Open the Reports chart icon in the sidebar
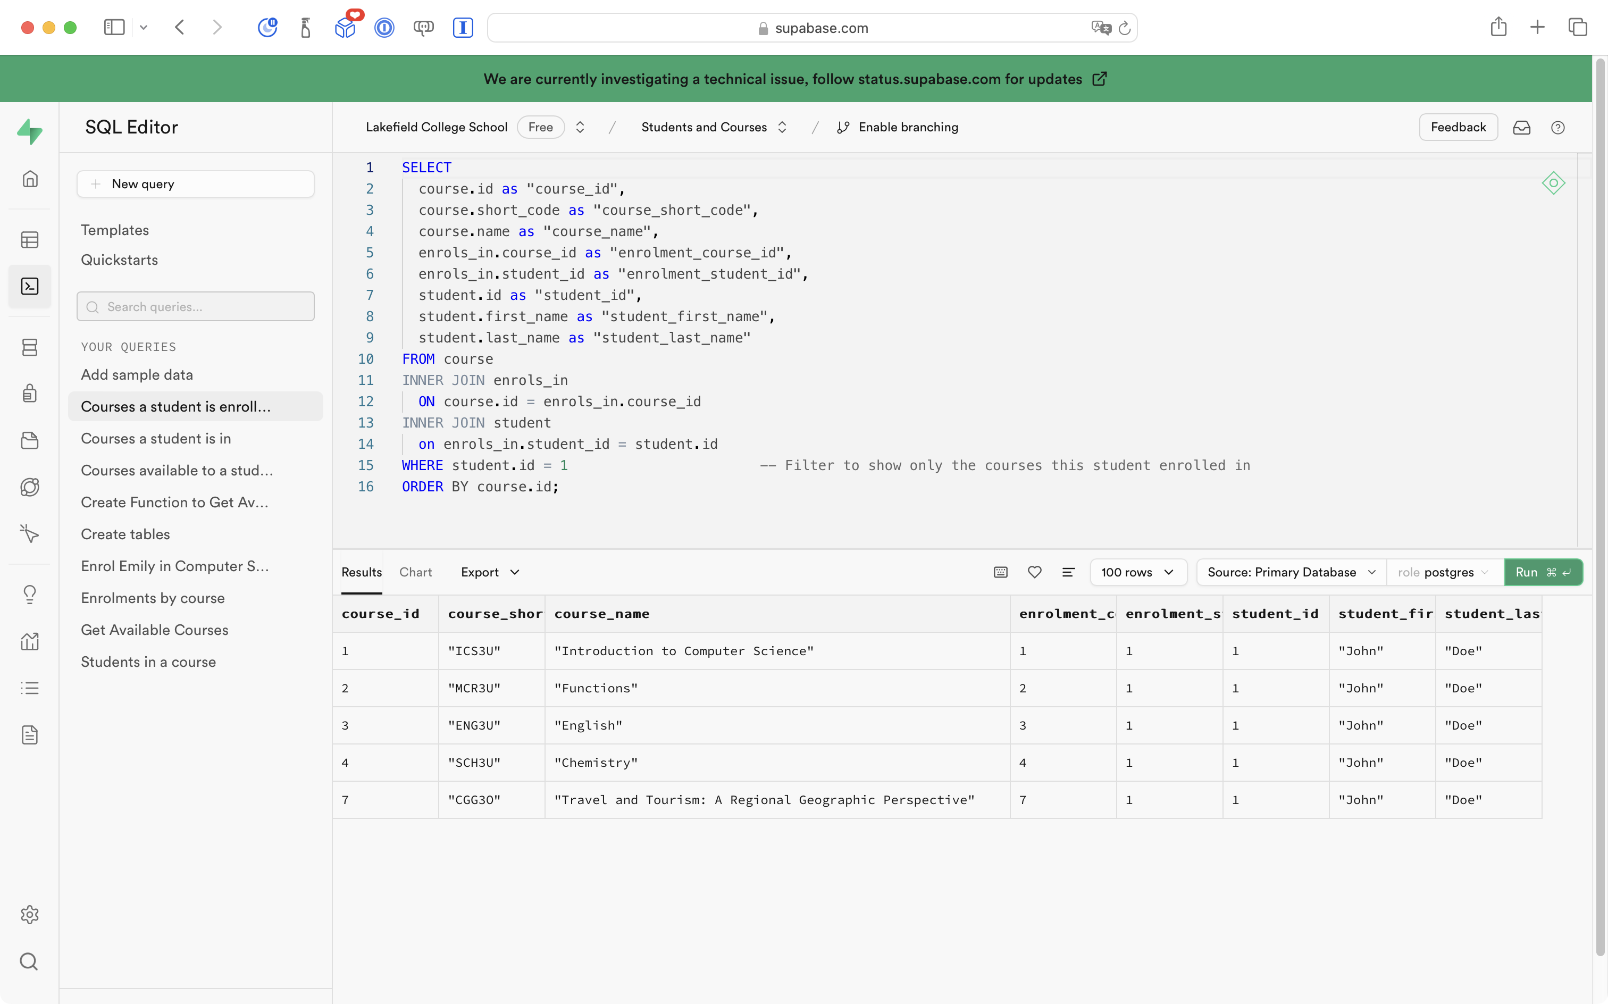 point(30,641)
